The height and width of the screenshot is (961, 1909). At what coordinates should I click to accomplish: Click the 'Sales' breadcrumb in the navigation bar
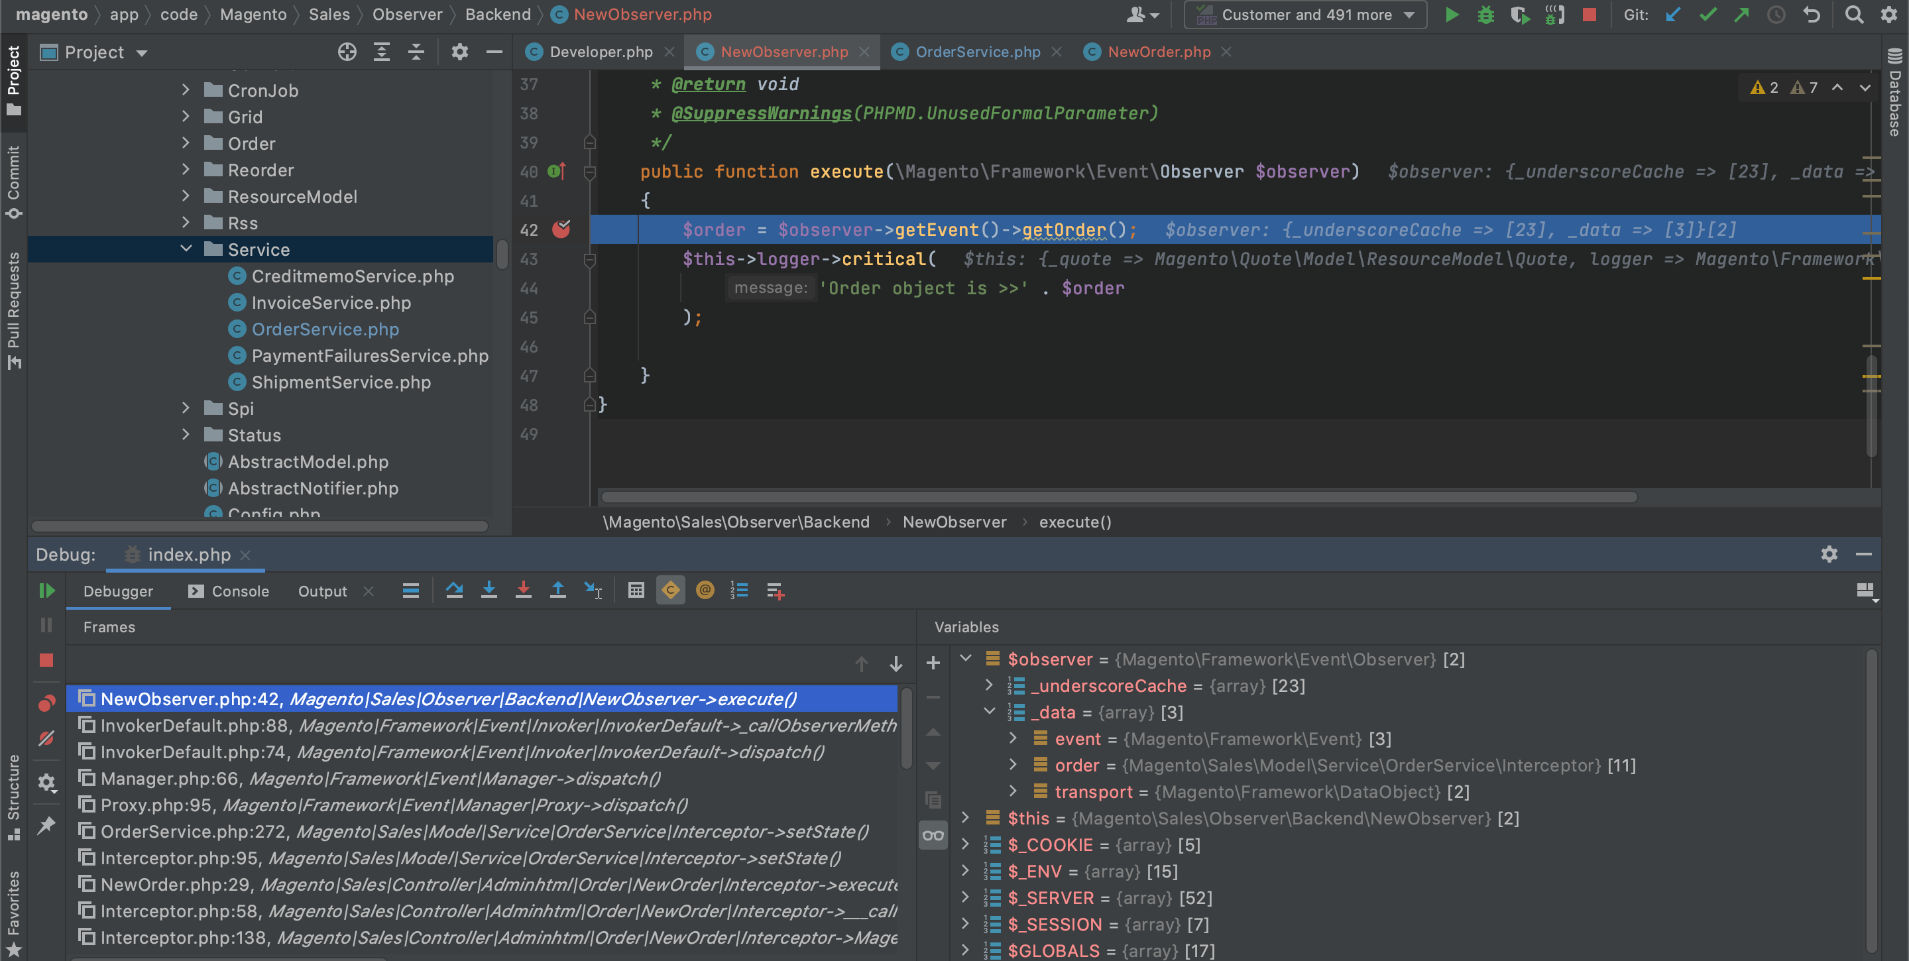pos(329,14)
